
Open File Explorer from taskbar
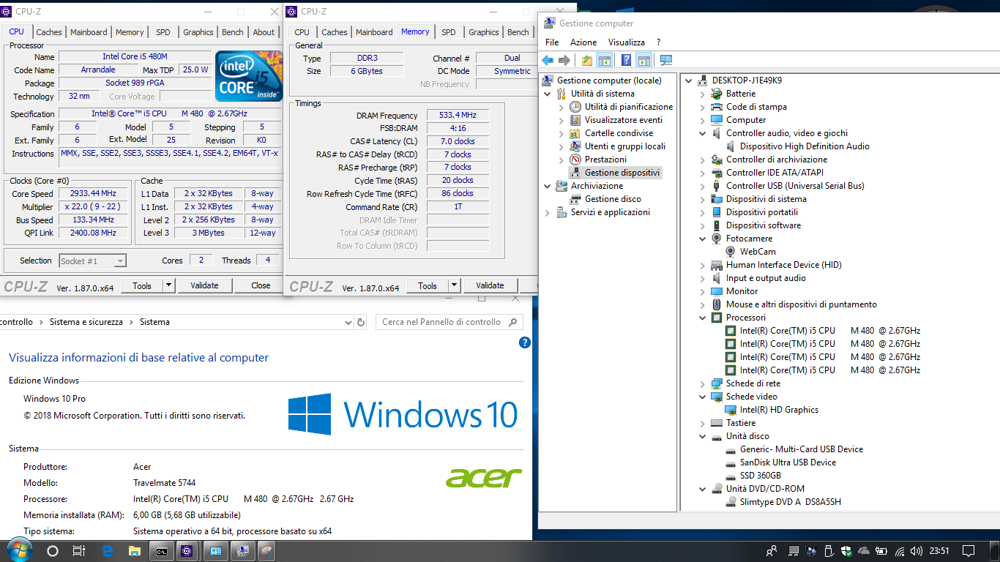[135, 551]
